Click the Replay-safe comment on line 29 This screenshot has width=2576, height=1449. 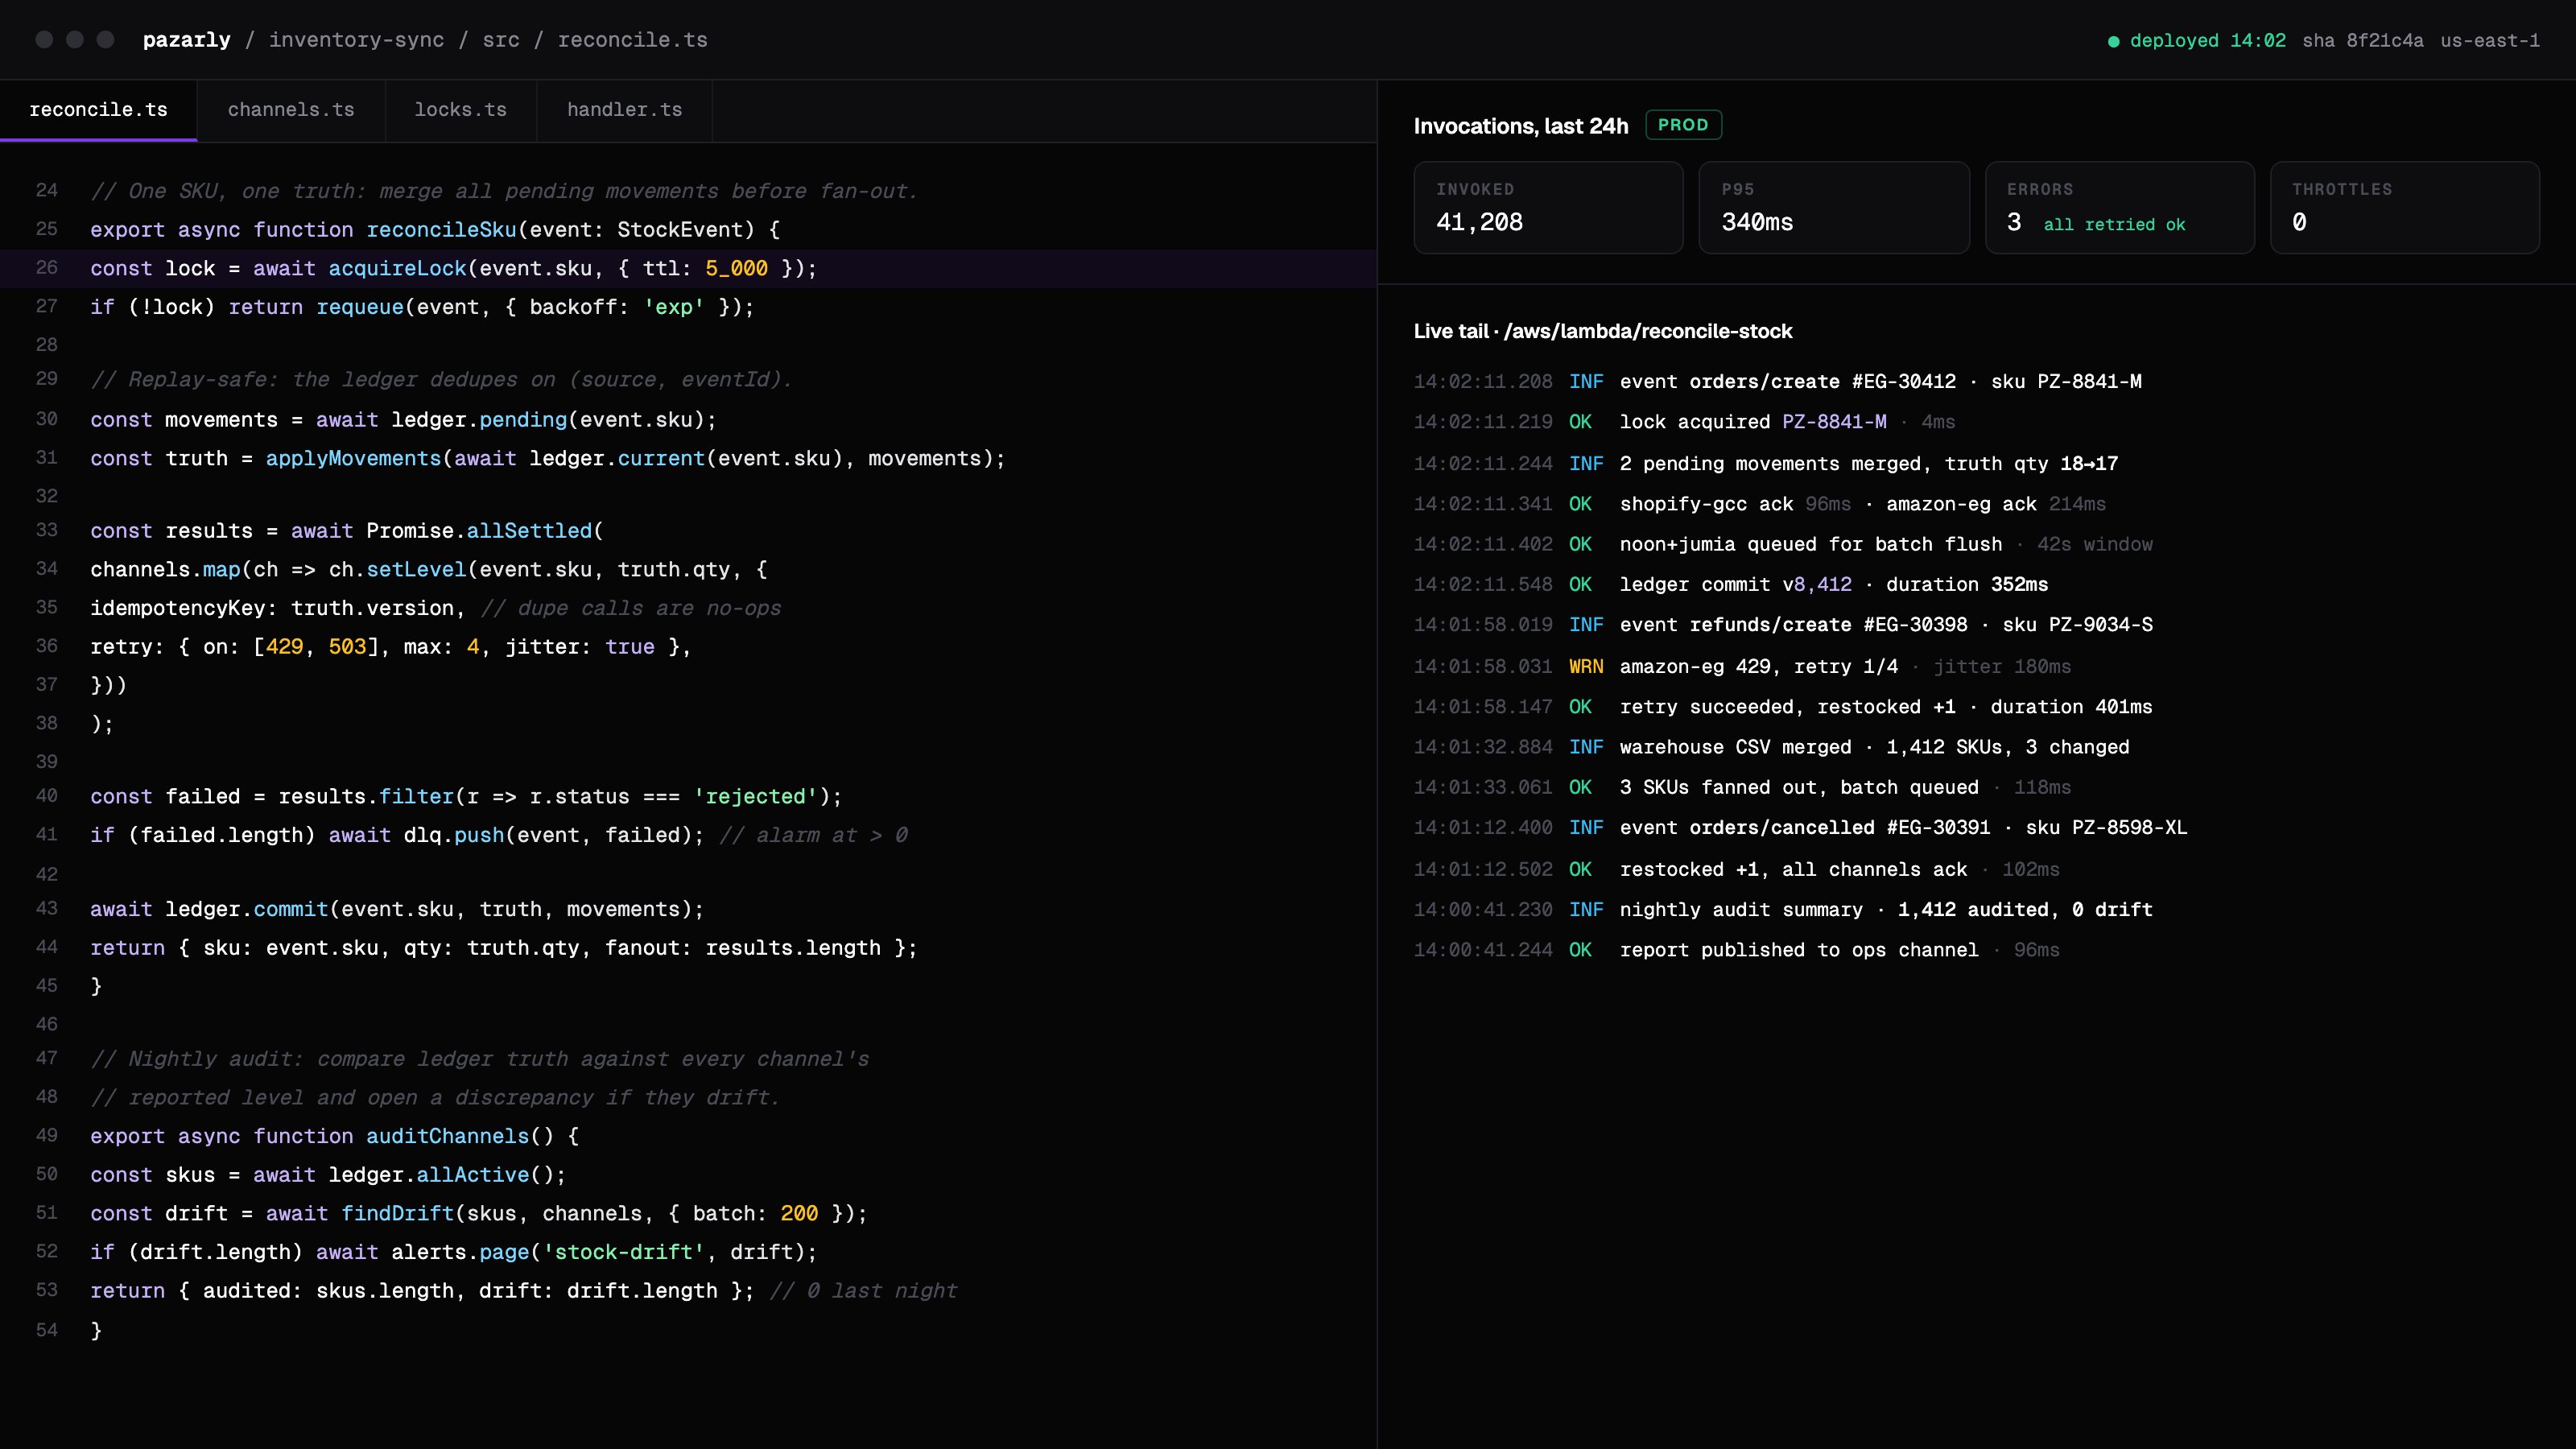pyautogui.click(x=441, y=380)
